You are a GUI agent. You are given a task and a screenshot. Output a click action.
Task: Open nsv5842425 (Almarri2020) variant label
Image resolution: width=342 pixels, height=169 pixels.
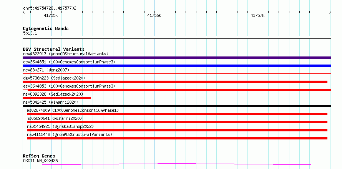[x=51, y=102]
